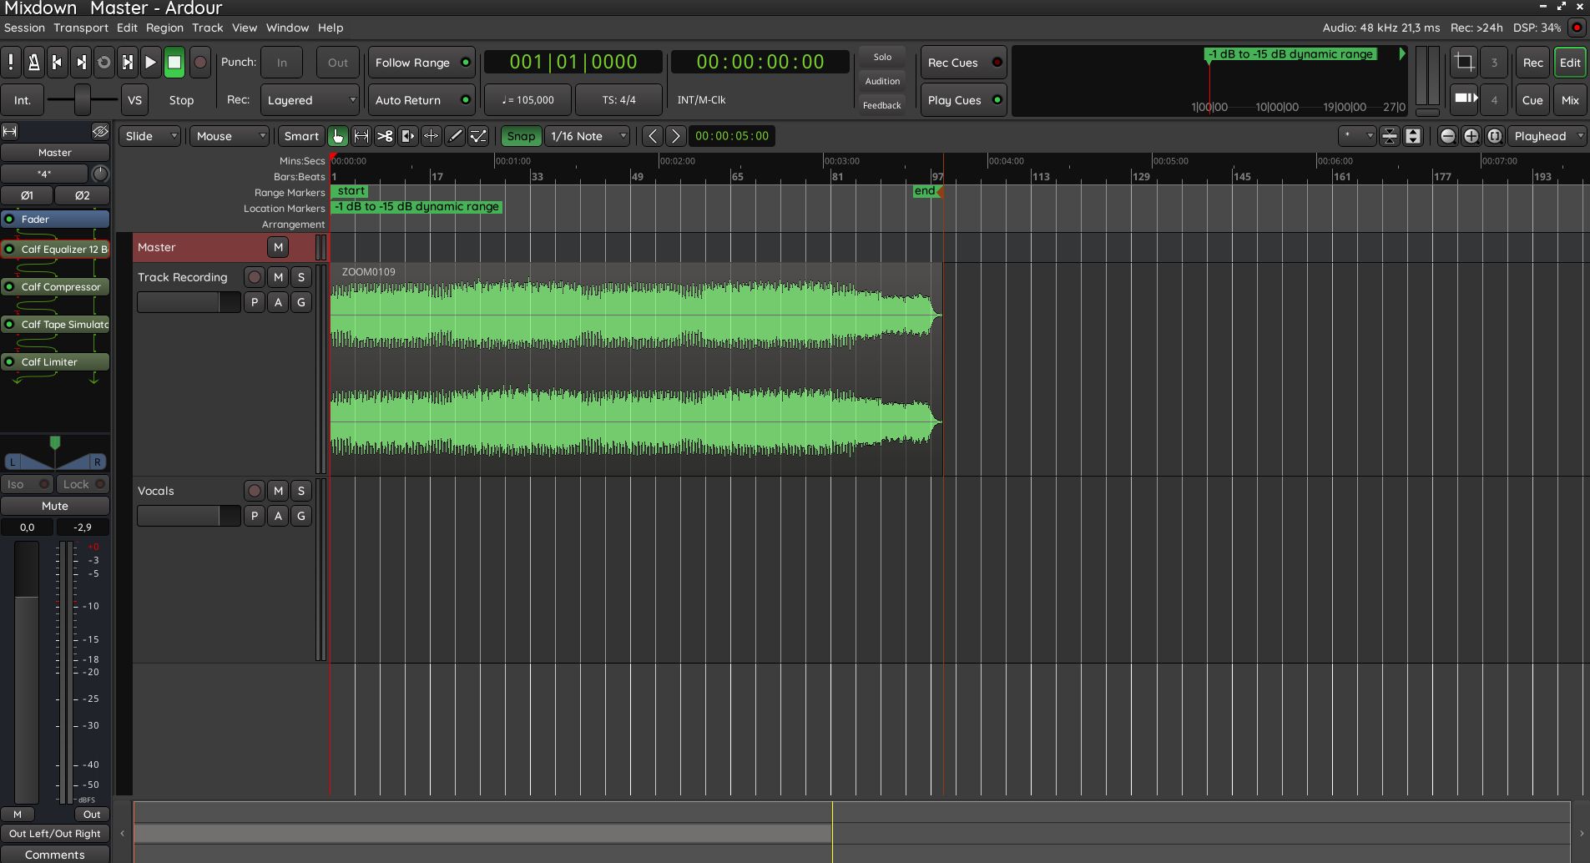Open the Mouse edit point dropdown
The height and width of the screenshot is (863, 1590).
(230, 136)
